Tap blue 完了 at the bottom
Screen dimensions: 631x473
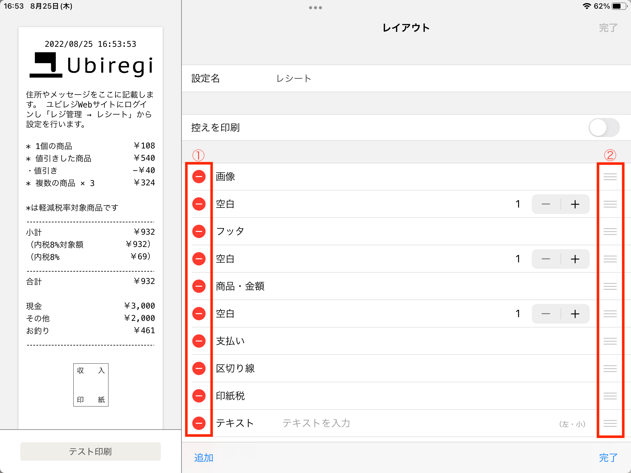[608, 458]
